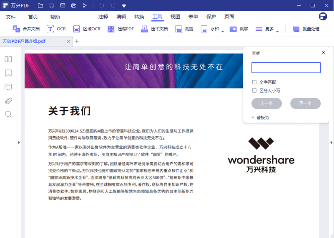Select the 工具 tab
Screen dimensions: 334x238
[x=158, y=17]
